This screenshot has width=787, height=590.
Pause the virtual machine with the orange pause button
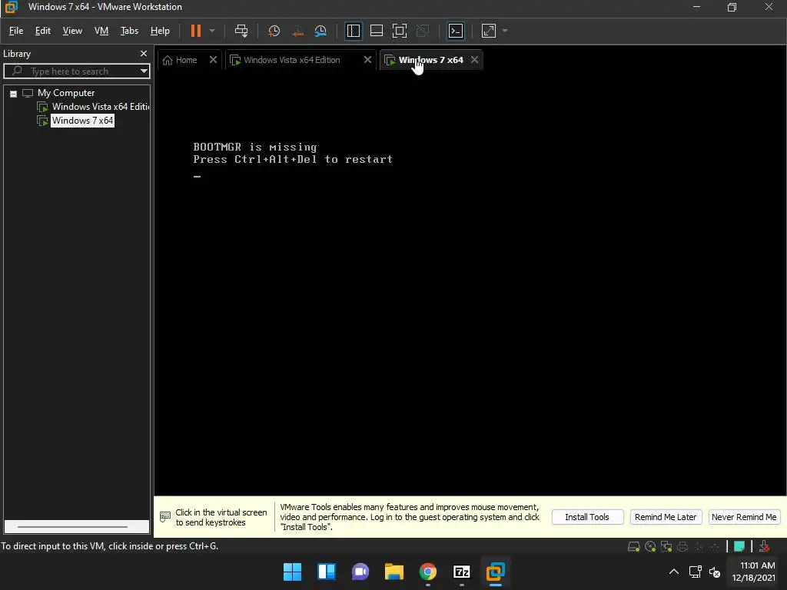pyautogui.click(x=196, y=31)
